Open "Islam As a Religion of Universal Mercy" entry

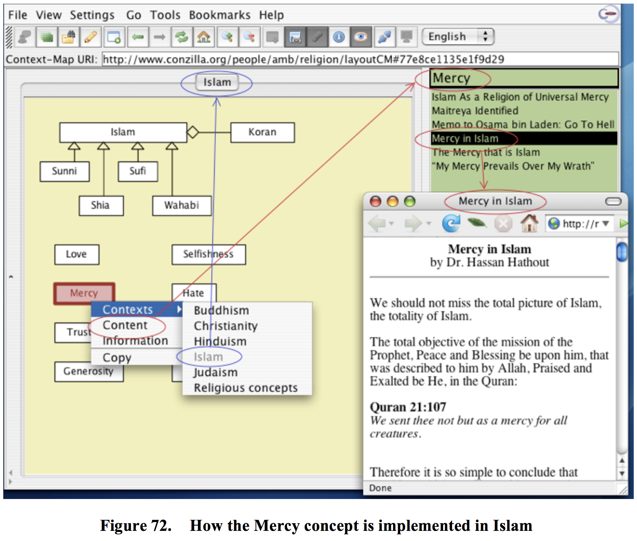[520, 97]
